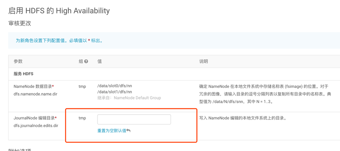The image size is (340, 151).
Task: Click the /data/slot0/dfs/nn directory value
Action: [x=114, y=86]
